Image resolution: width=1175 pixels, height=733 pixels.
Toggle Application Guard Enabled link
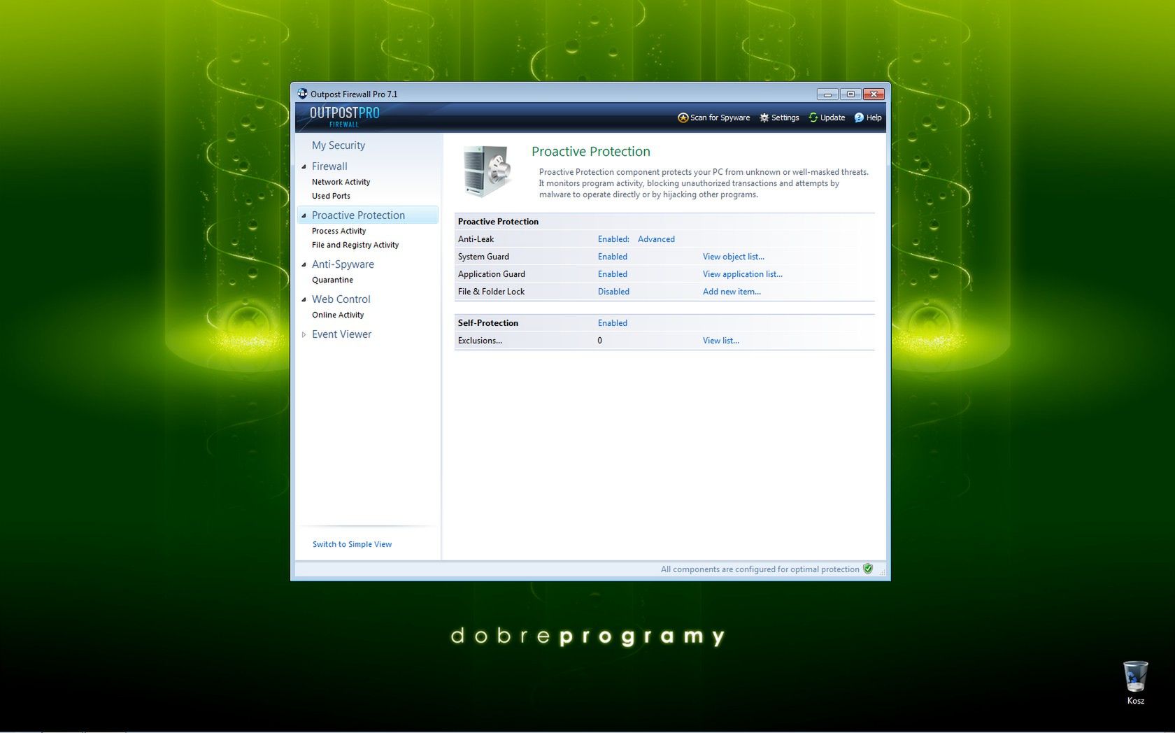pyautogui.click(x=613, y=274)
